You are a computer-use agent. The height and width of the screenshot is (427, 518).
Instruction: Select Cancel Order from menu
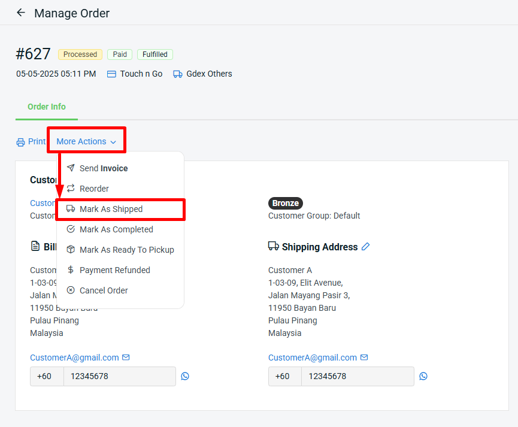[x=104, y=290]
